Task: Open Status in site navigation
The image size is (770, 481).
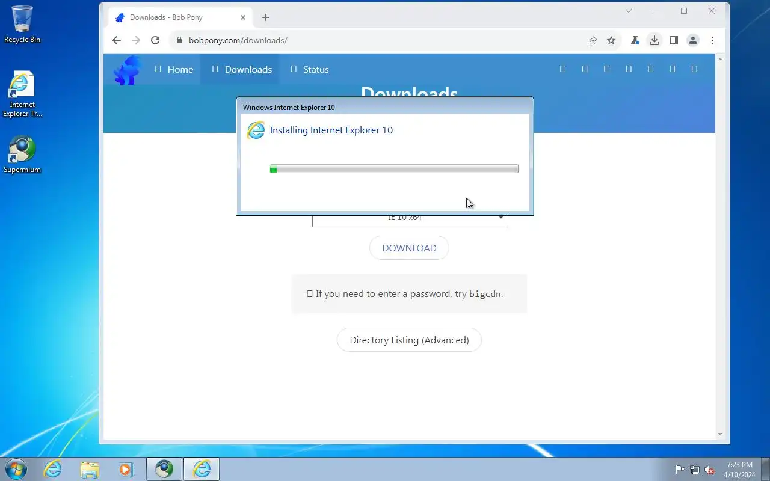Action: (309, 69)
